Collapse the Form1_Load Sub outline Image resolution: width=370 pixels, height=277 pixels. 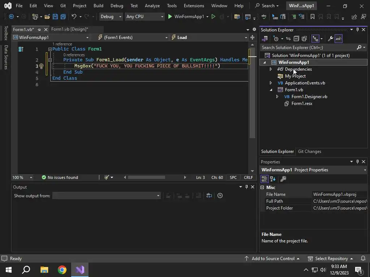(x=50, y=60)
